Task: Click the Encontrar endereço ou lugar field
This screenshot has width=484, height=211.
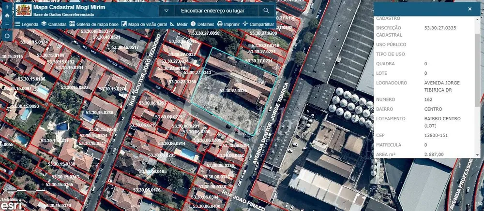Action: (x=216, y=11)
